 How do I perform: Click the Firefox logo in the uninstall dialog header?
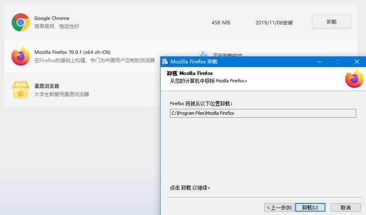(355, 78)
